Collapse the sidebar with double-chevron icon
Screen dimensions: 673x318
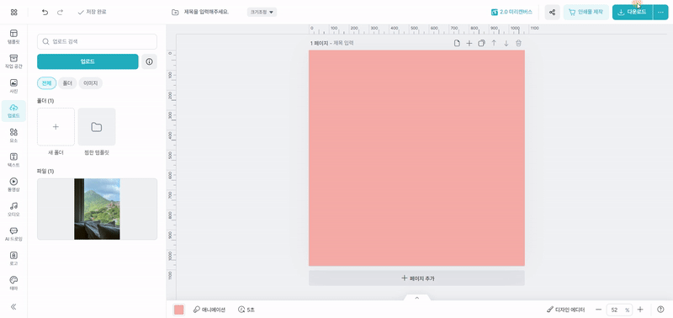click(13, 307)
